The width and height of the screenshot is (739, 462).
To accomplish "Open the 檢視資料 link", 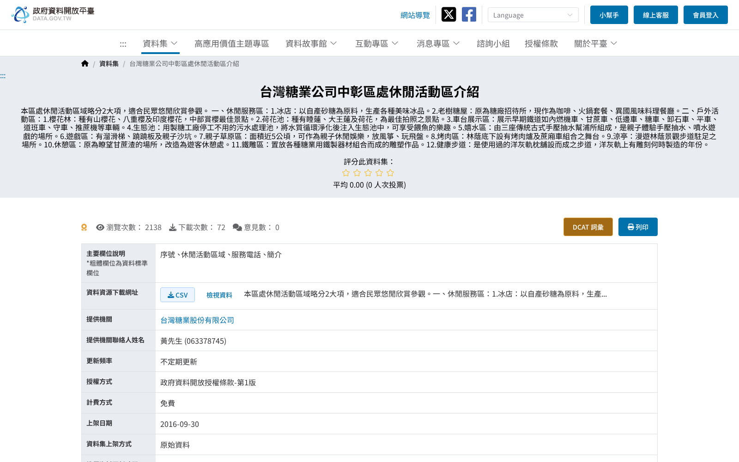I will tap(219, 295).
